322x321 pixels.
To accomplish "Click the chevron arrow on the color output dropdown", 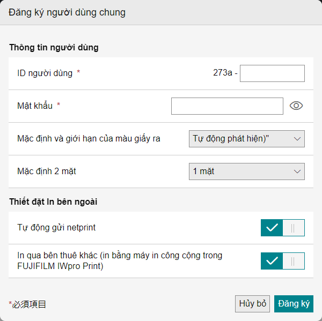I will click(x=297, y=139).
